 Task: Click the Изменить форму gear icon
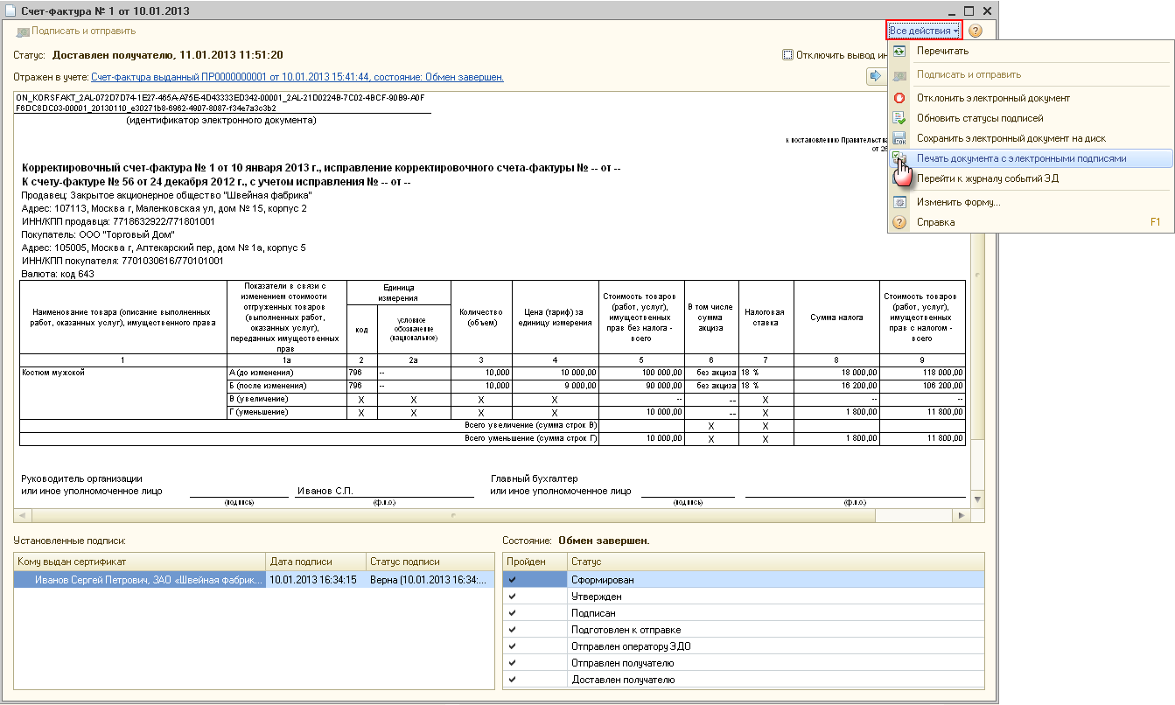[x=899, y=202]
